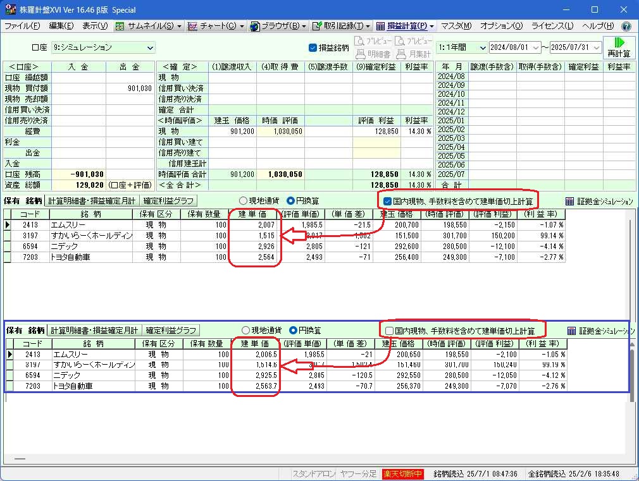Click the 資産総額 value 129,020
This screenshot has width=639, height=481.
[90, 185]
